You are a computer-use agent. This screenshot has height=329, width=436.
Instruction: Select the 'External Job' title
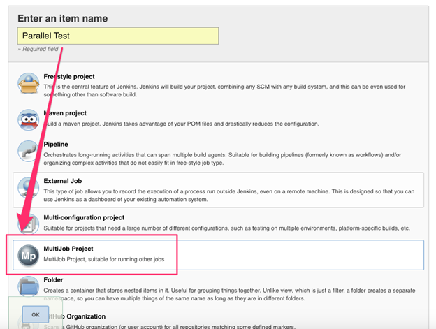point(64,180)
